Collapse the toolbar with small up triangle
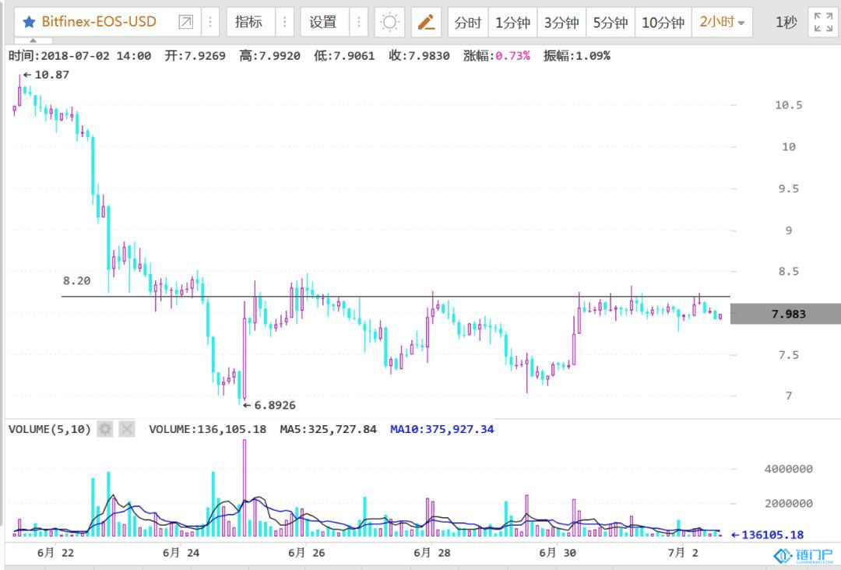Viewport: 841px width, 570px height. click(33, 40)
